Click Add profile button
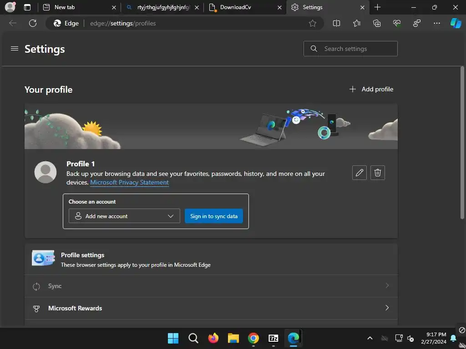This screenshot has width=466, height=349. point(371,89)
